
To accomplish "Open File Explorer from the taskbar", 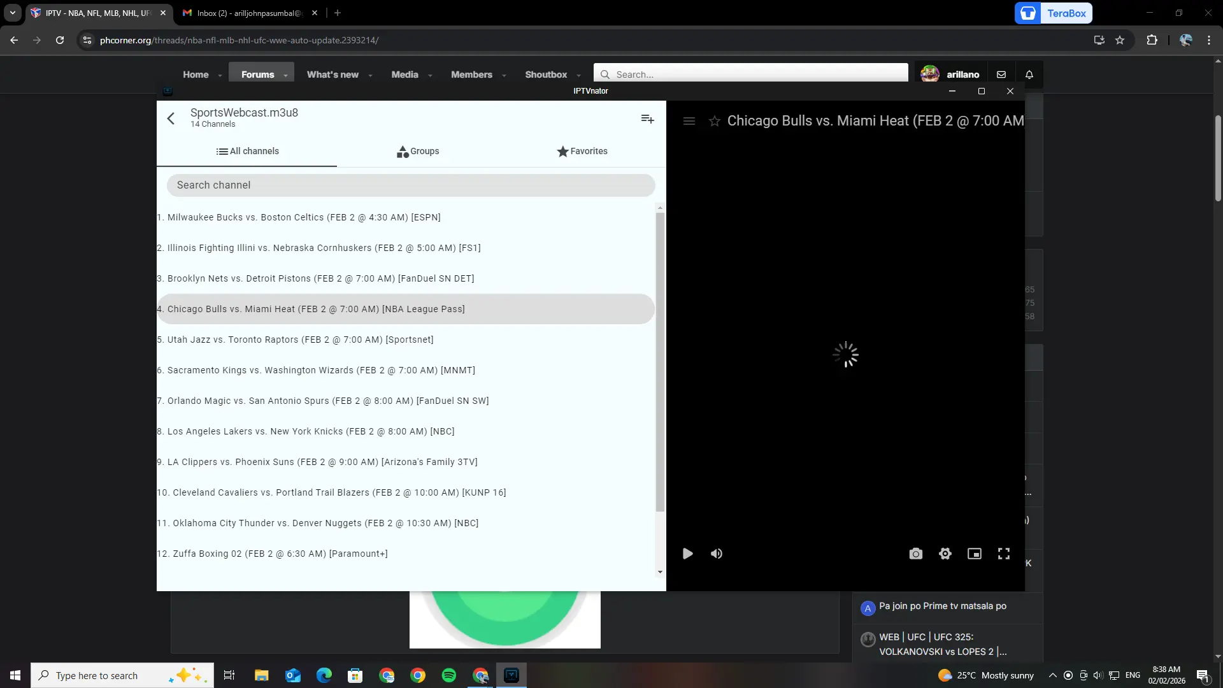I will pyautogui.click(x=262, y=675).
